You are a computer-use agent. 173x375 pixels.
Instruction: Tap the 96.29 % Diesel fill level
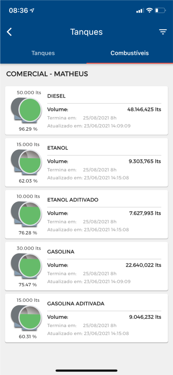[x=28, y=129]
